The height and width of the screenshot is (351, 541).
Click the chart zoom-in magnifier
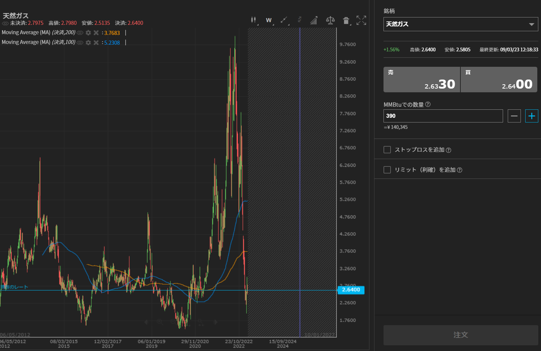160,322
